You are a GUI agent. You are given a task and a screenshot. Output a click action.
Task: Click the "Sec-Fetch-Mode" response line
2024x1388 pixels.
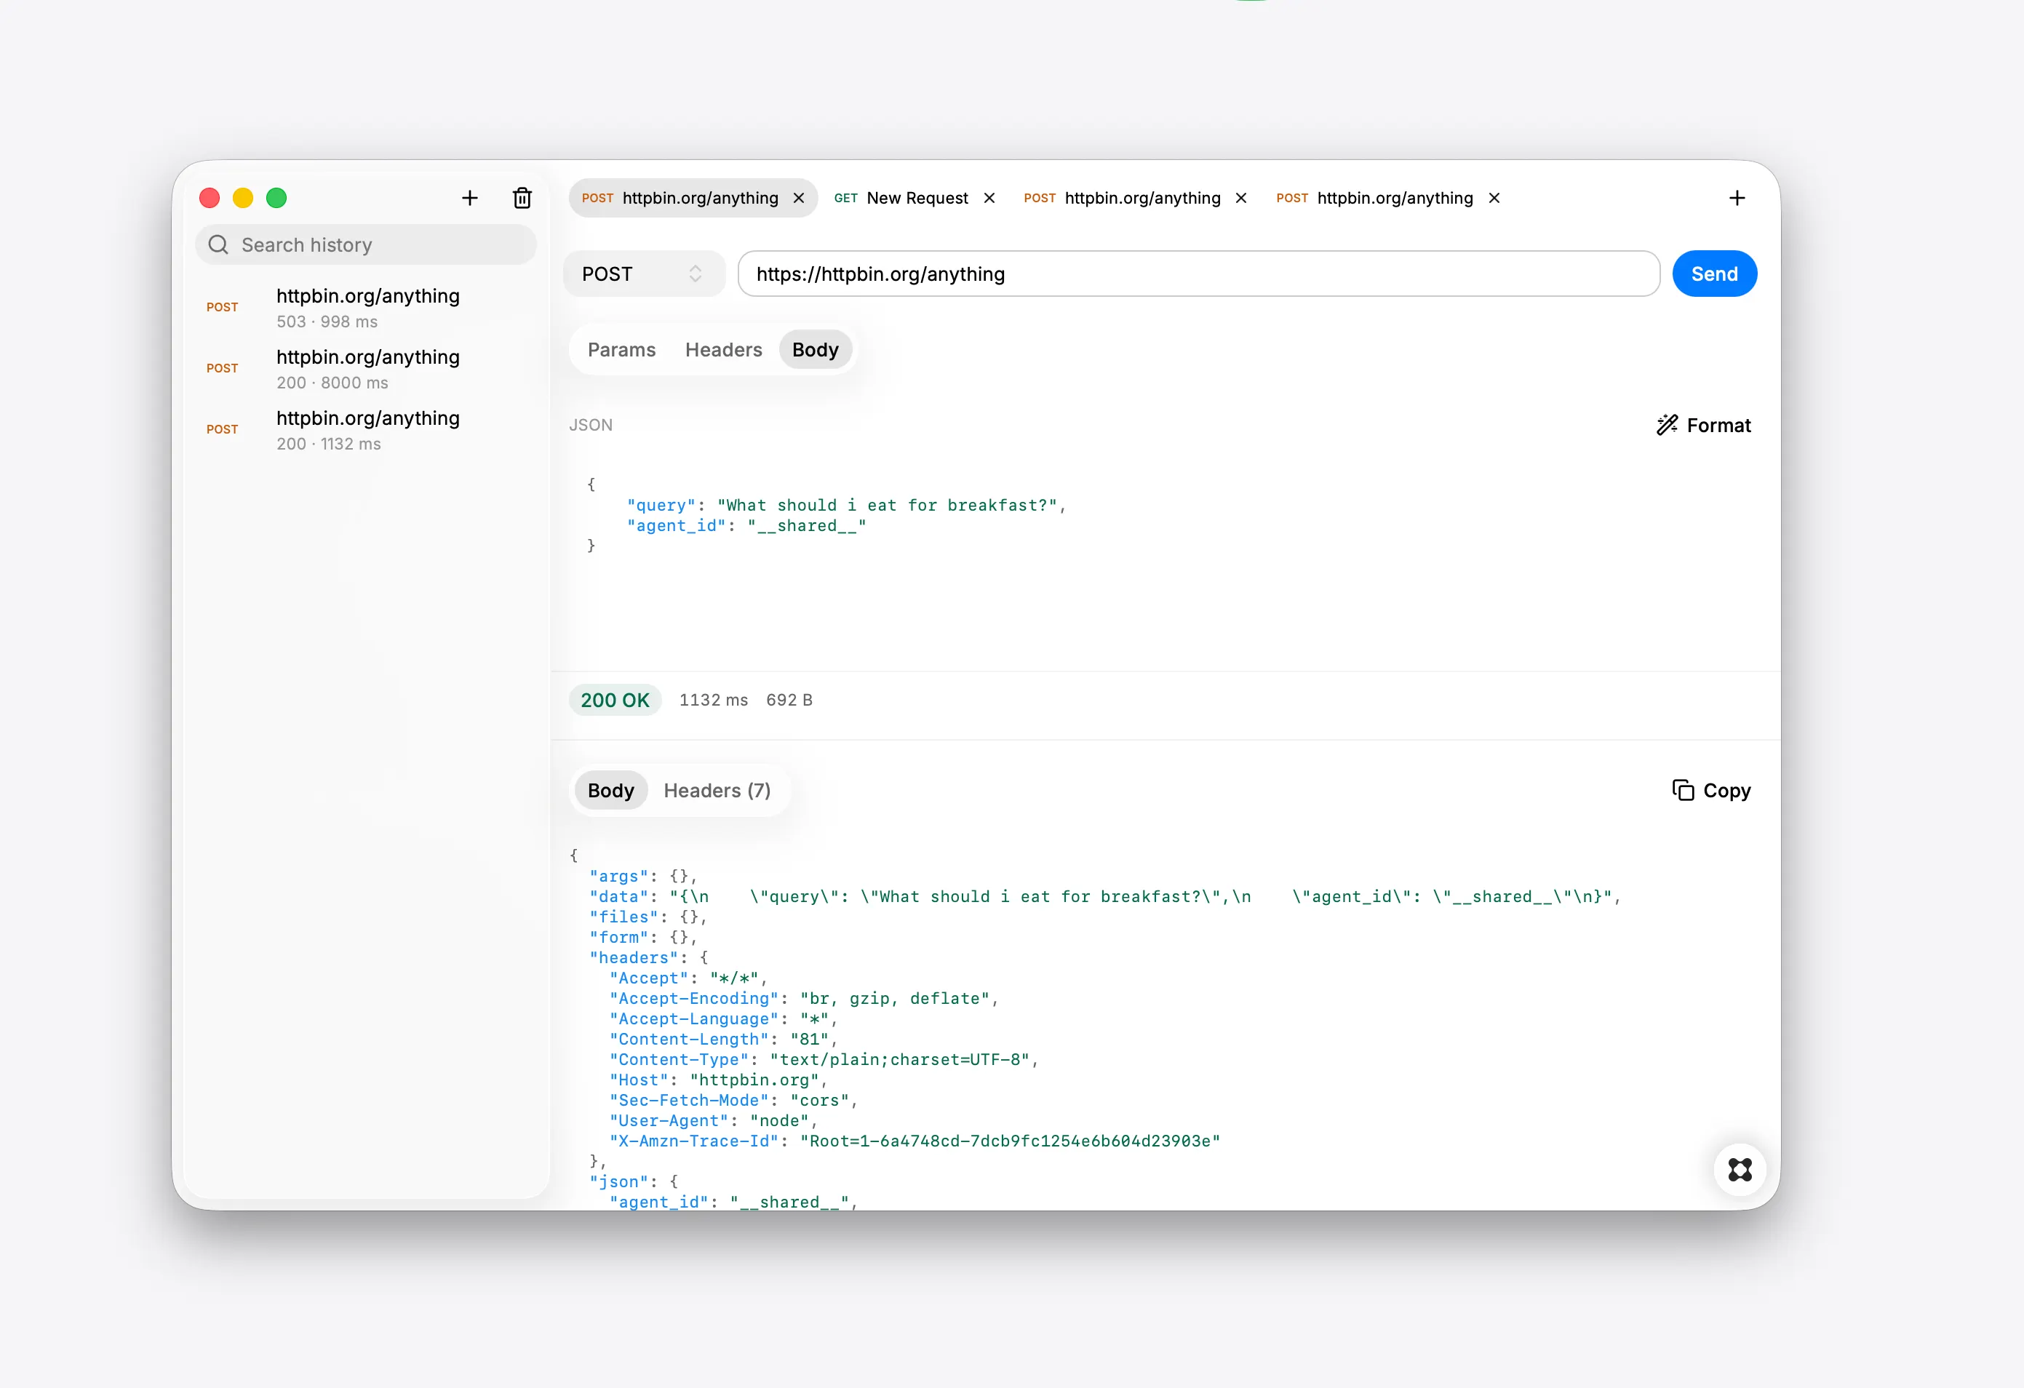[733, 1101]
